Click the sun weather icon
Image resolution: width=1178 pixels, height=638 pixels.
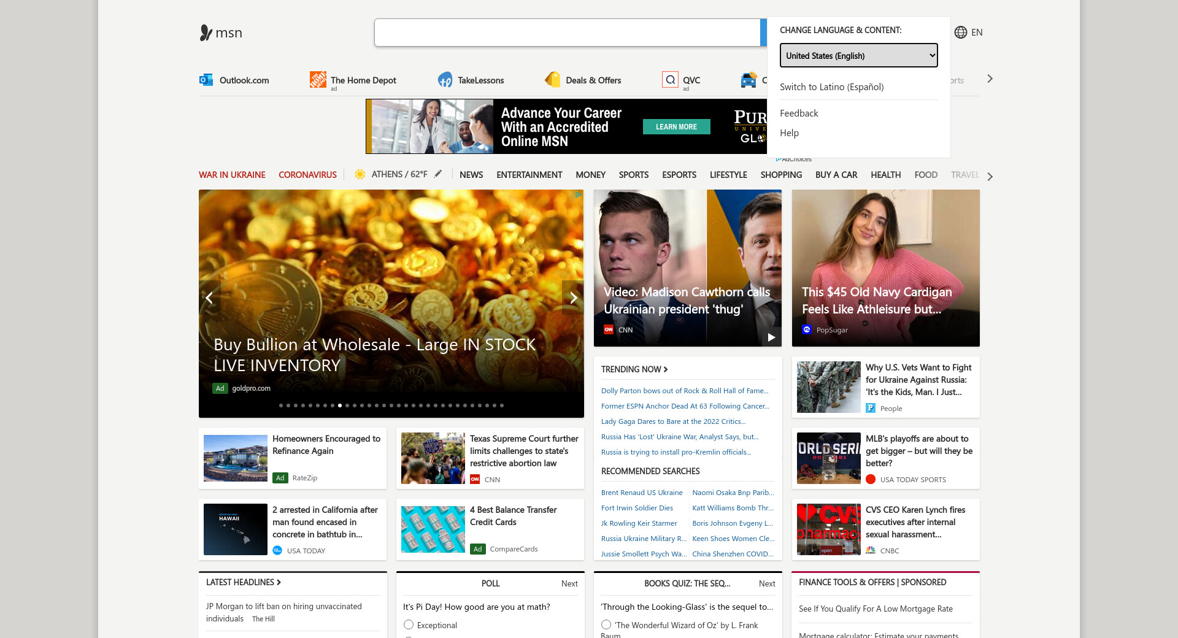(x=360, y=174)
